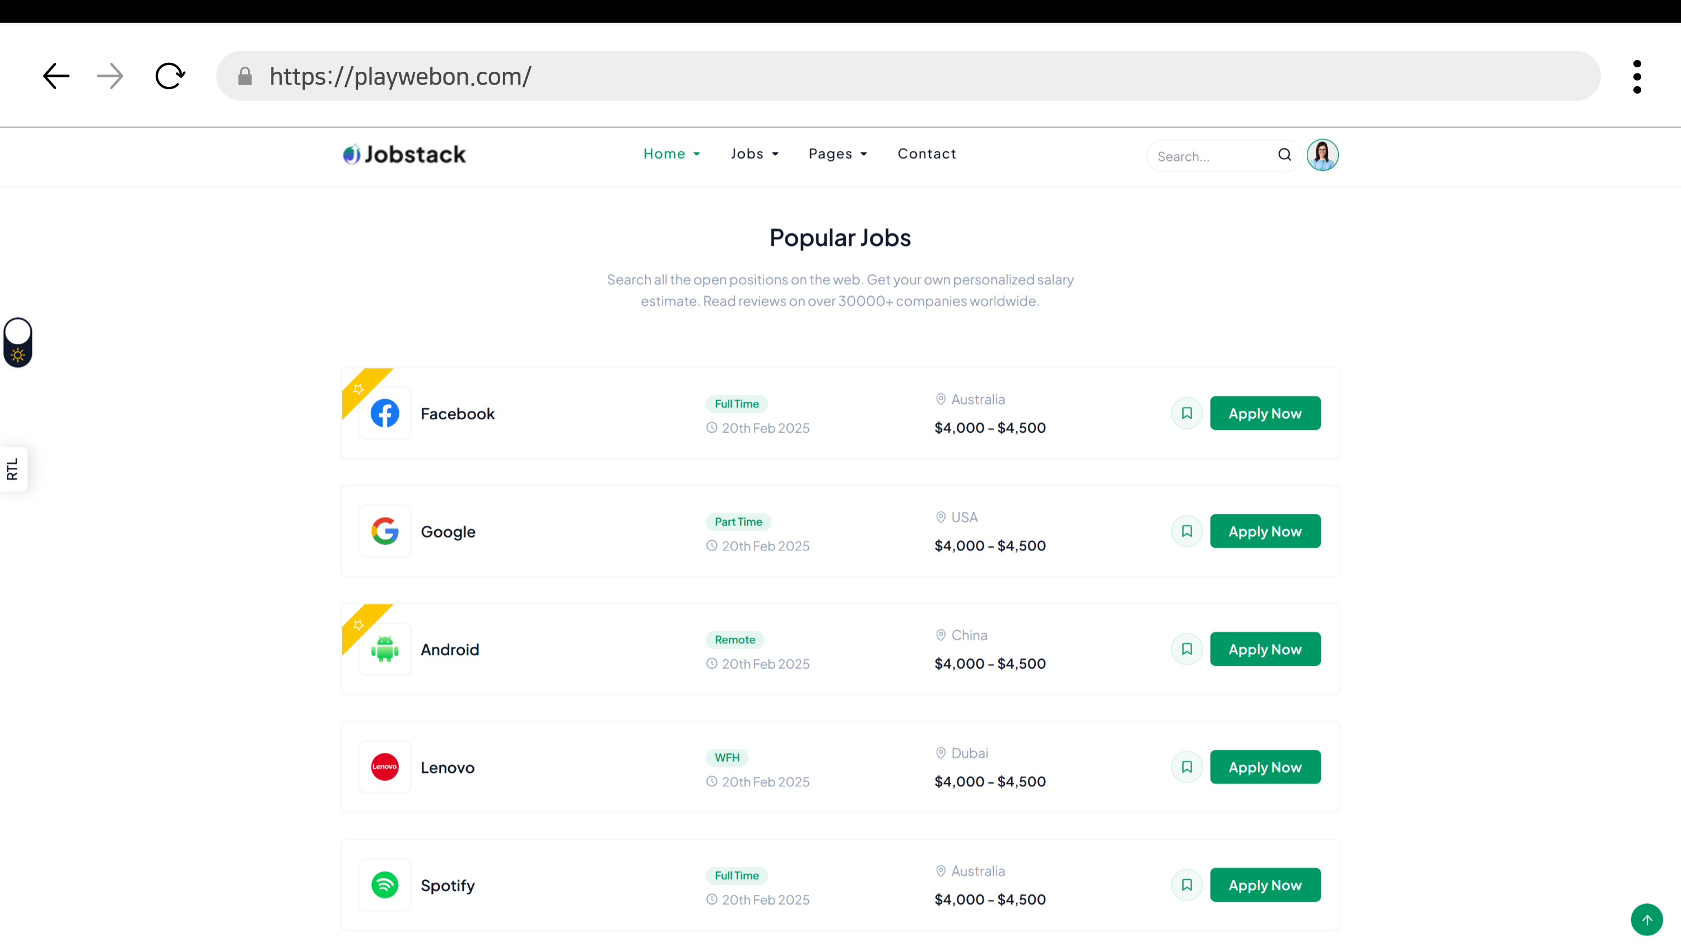Open the Contact page
Image resolution: width=1681 pixels, height=946 pixels.
(x=926, y=154)
